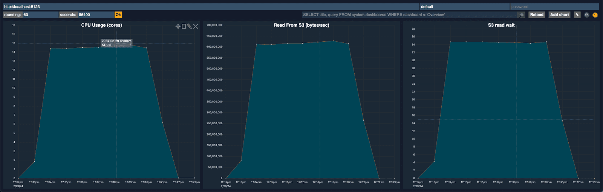Edit the CPU Usage chart query
The width and height of the screenshot is (603, 192).
pos(190,26)
